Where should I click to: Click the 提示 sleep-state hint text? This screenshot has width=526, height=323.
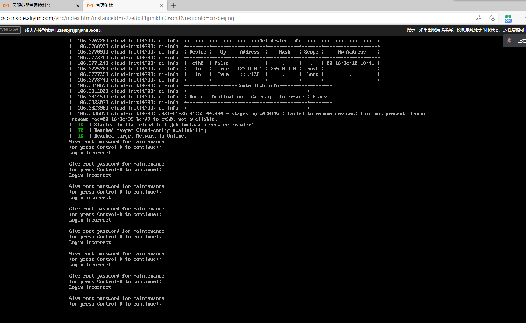466,30
